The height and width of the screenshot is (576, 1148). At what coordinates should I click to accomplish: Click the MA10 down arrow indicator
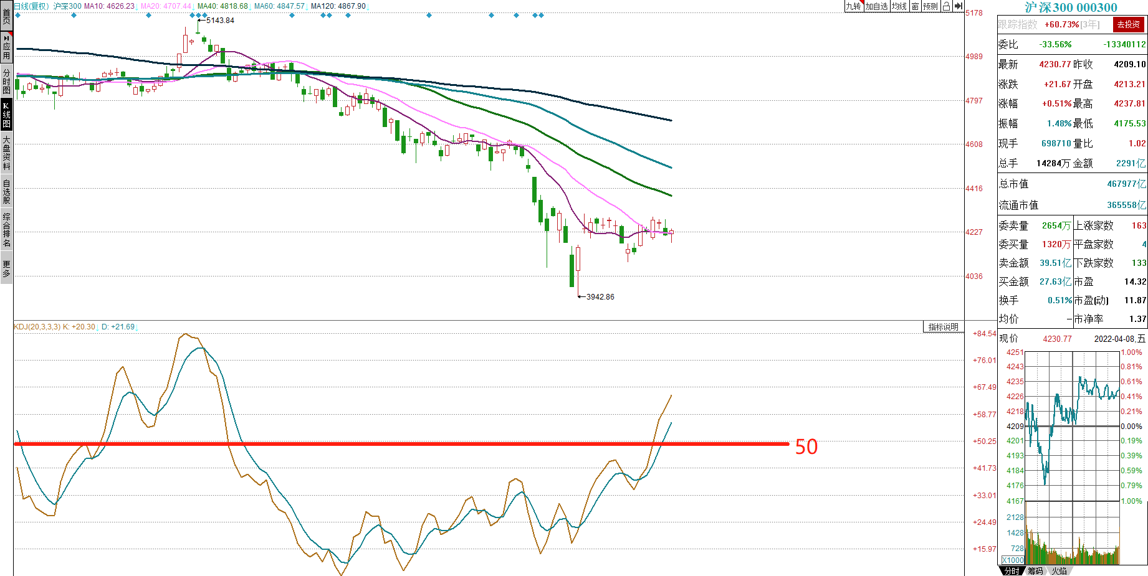pos(137,6)
